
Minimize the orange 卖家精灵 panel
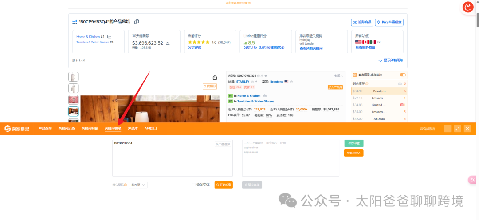click(x=448, y=129)
